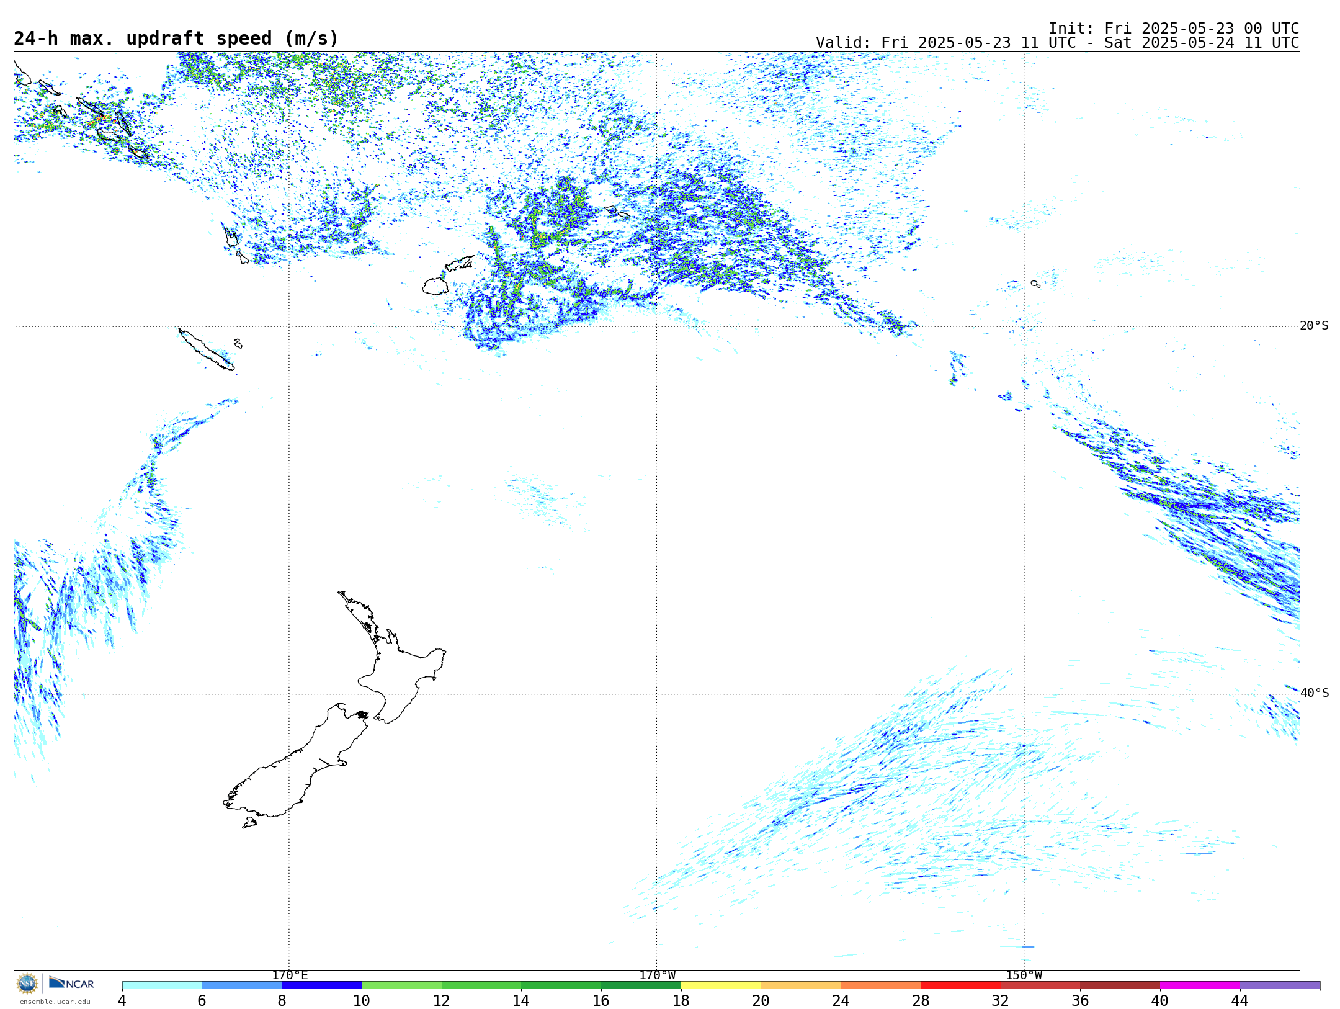The image size is (1340, 1009).
Task: Click the colorbar tick label '4'
Action: click(122, 1000)
